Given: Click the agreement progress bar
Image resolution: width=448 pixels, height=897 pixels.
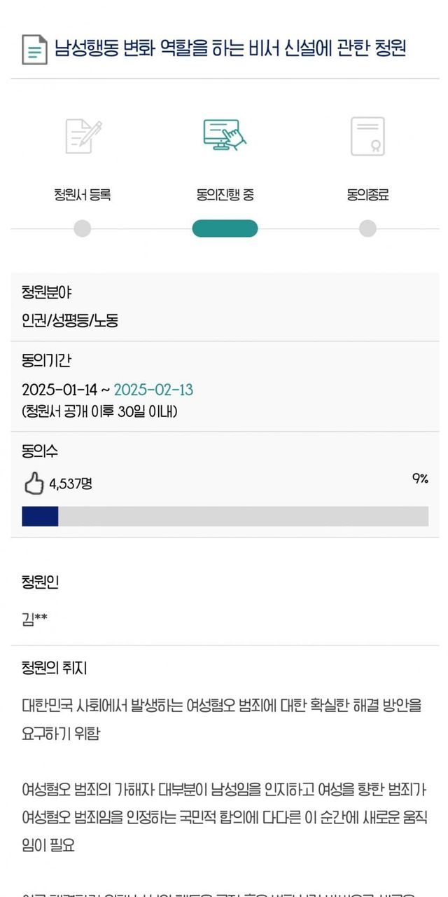Looking at the screenshot, I should [x=225, y=516].
